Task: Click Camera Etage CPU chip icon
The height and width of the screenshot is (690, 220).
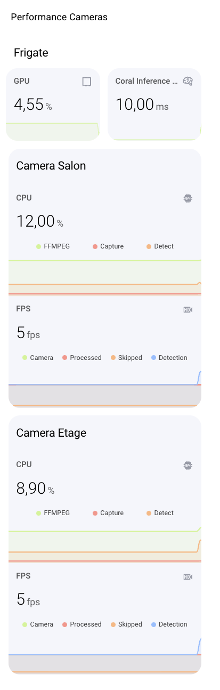Action: 188,465
